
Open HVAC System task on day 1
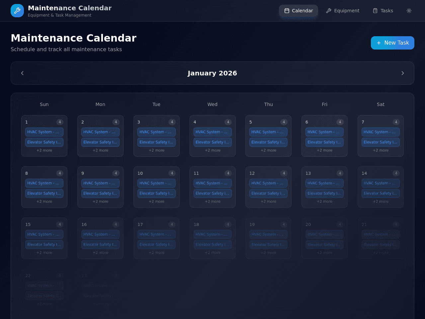44,132
